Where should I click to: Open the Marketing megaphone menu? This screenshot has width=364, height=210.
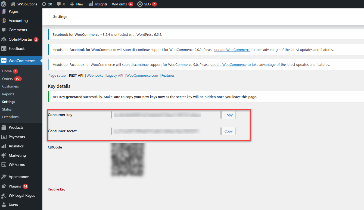[17, 155]
